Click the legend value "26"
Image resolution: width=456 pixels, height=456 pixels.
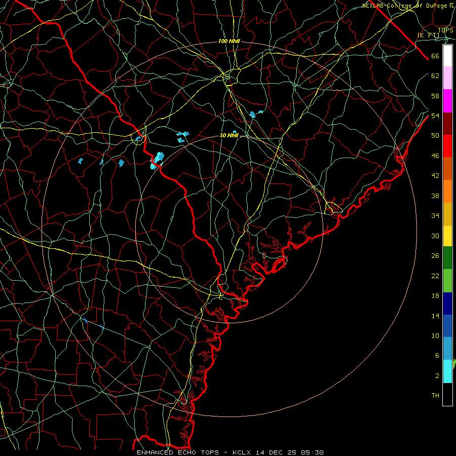435,256
